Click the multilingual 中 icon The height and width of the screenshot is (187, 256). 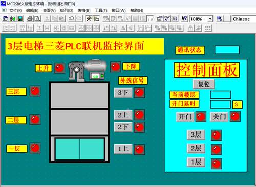220,19
